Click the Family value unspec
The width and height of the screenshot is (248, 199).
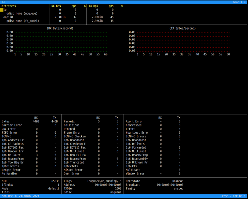(x=179, y=189)
